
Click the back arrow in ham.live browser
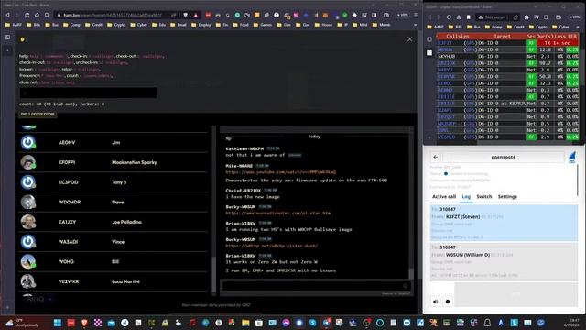click(7, 15)
